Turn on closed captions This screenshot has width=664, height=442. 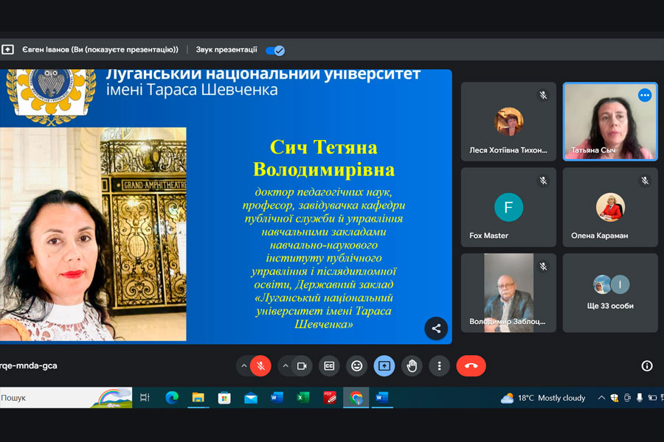(x=329, y=366)
